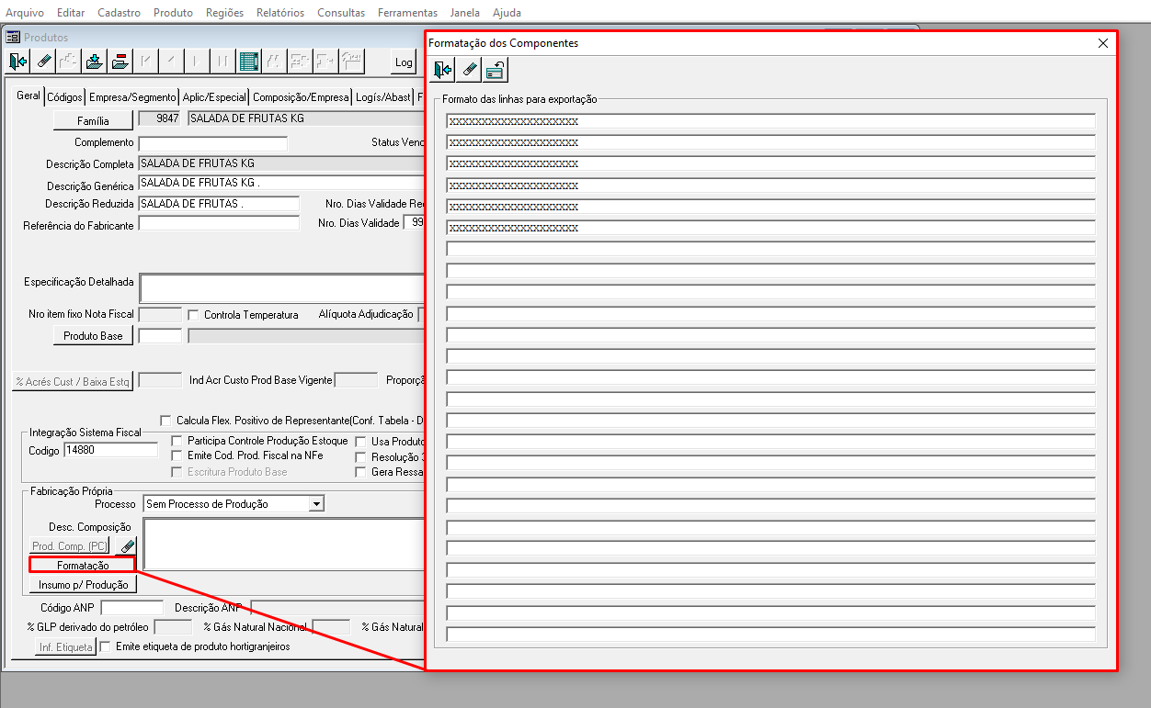
Task: Open the list view grid icon
Action: click(248, 62)
